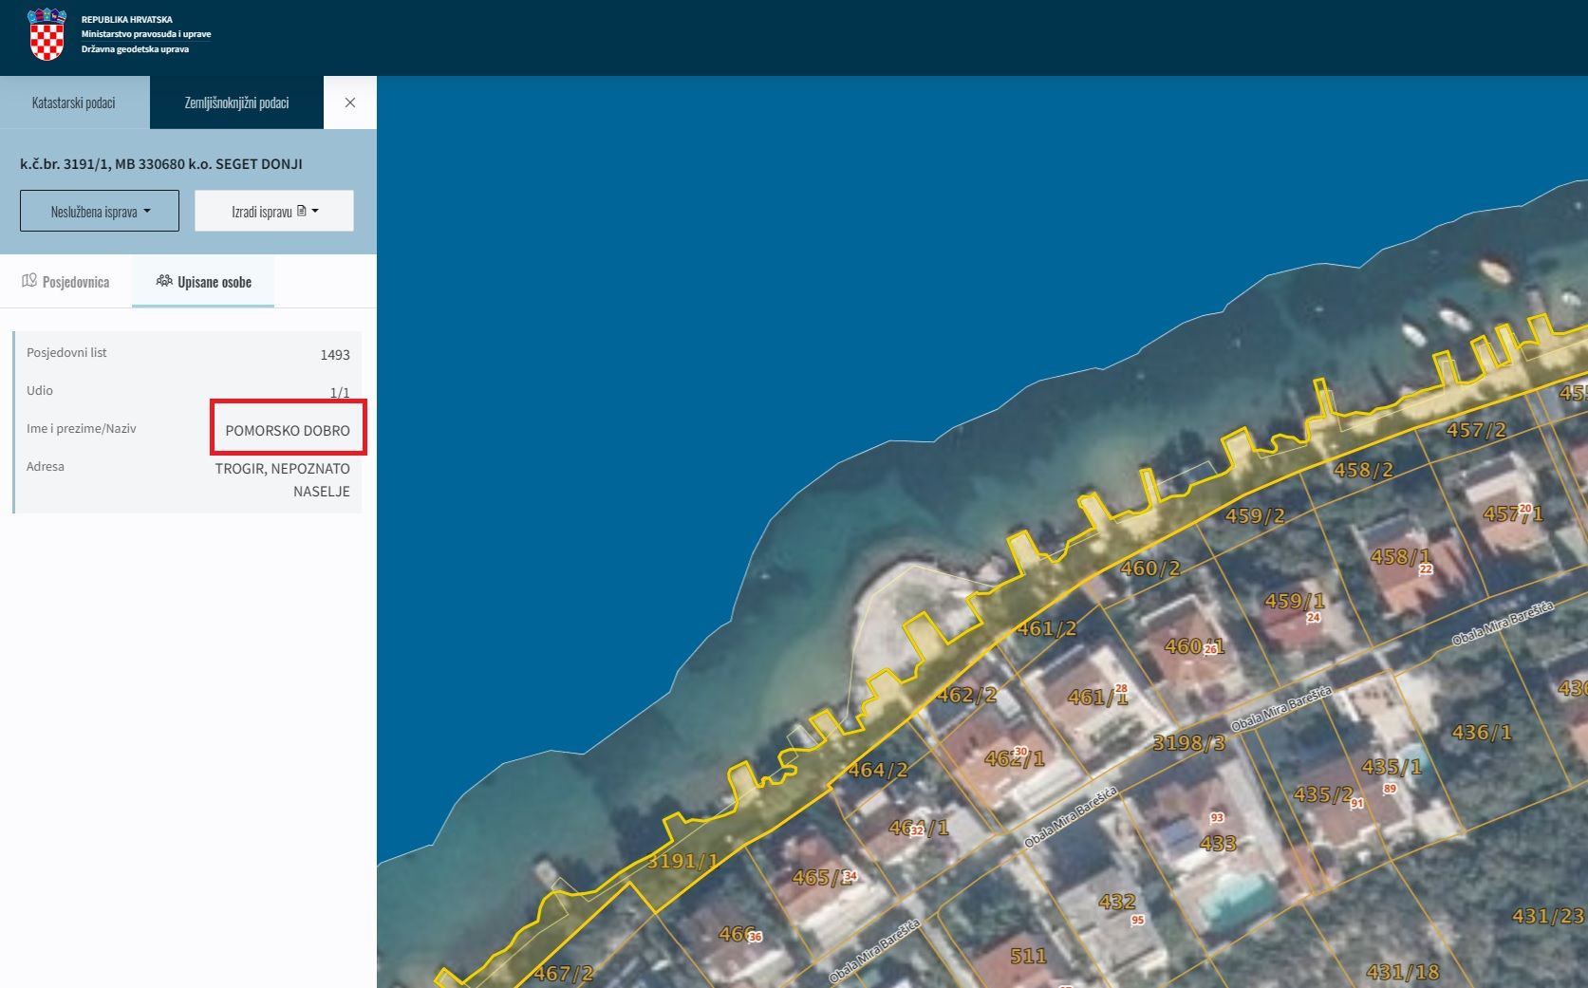
Task: Select parcel 3198/3 road on map
Action: click(x=1188, y=743)
